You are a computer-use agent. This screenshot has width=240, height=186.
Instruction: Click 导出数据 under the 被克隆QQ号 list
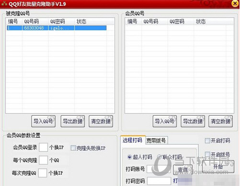73,121
